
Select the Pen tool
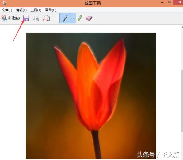[x=65, y=18]
